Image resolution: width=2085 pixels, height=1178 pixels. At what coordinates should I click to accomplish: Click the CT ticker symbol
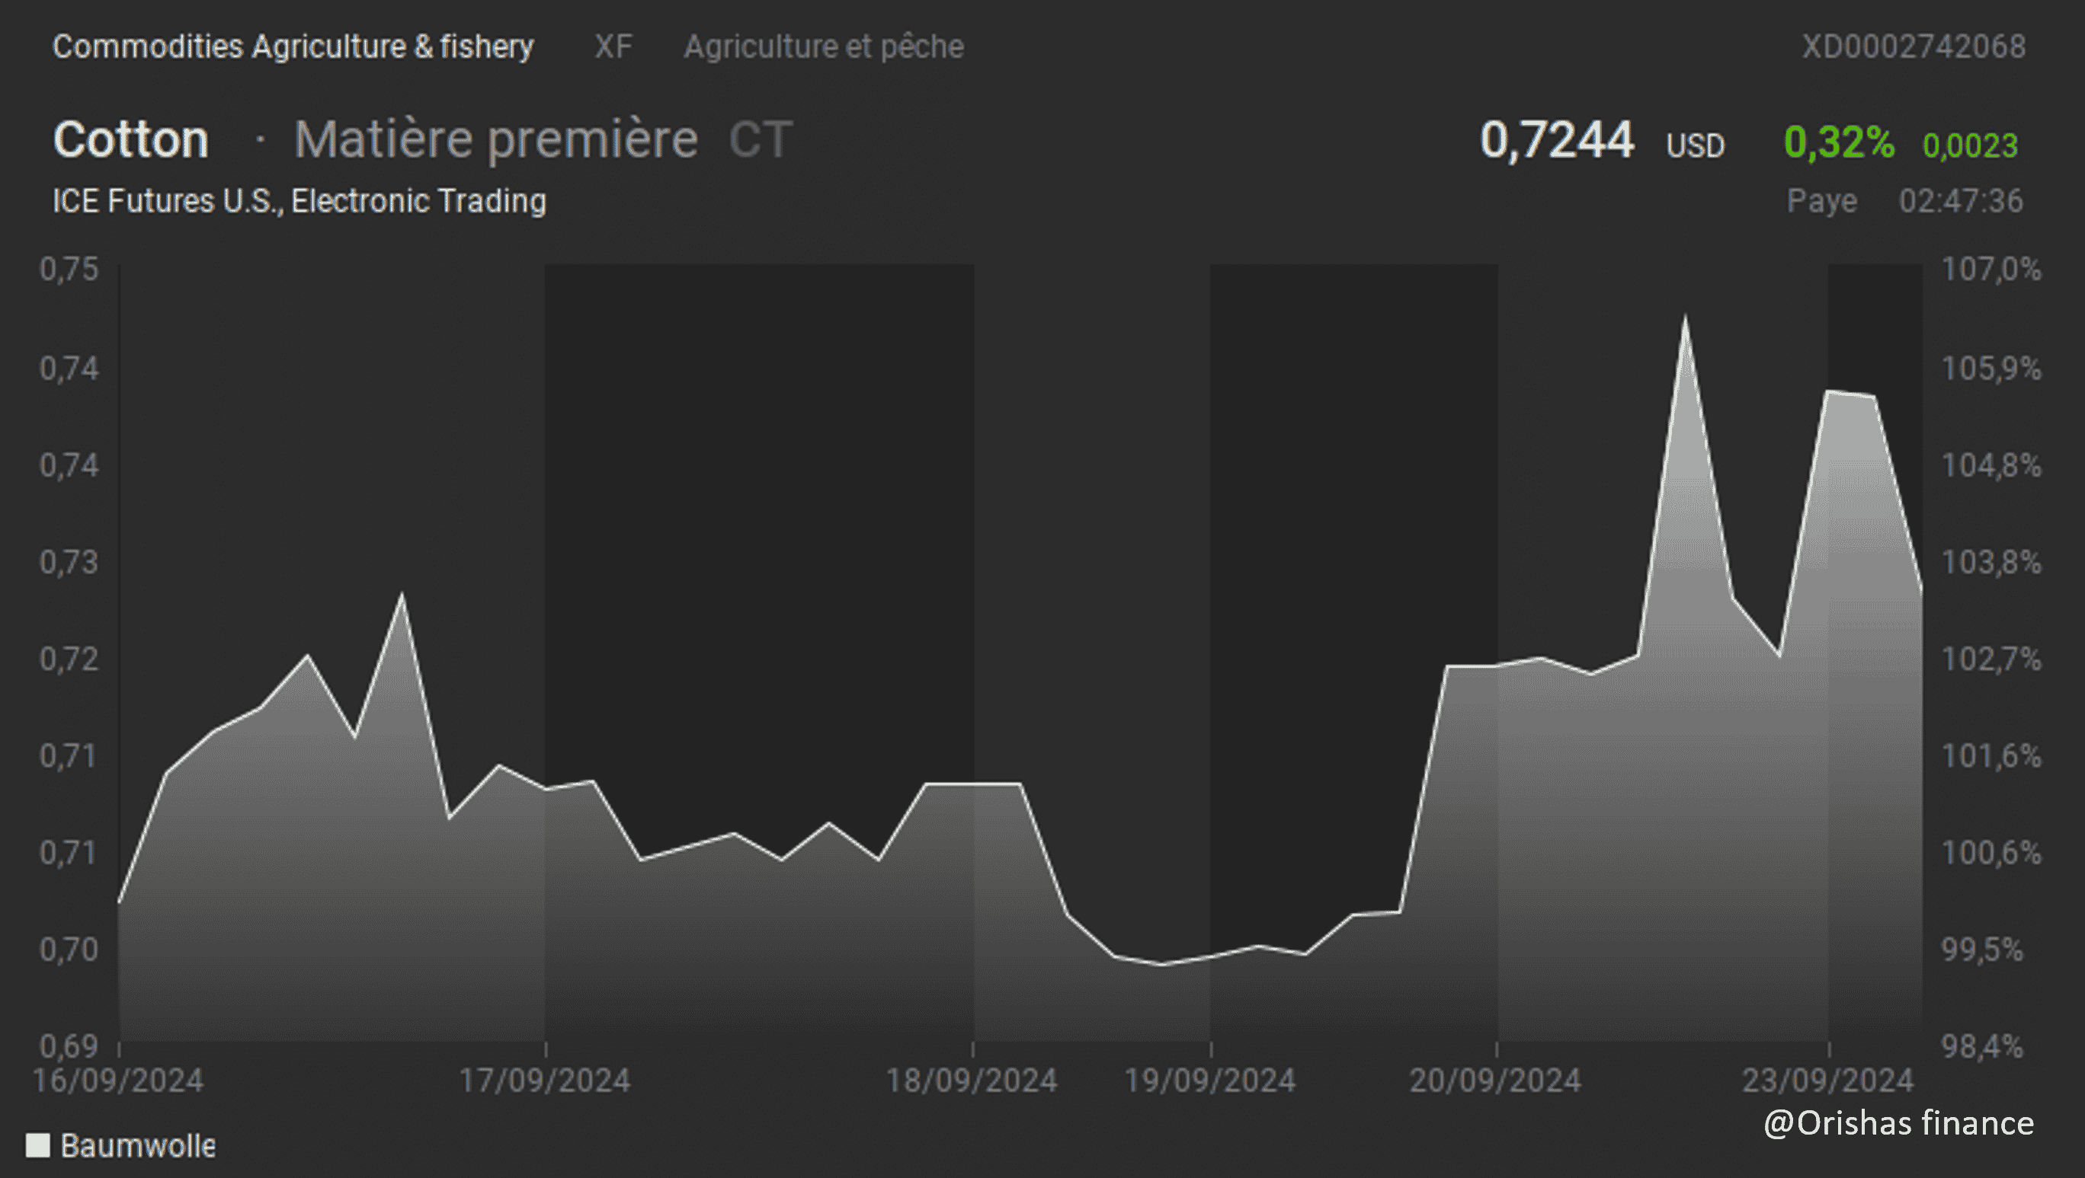[761, 140]
